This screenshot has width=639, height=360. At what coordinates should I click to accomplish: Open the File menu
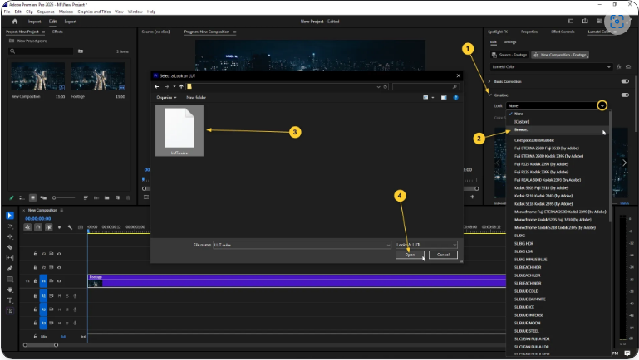pyautogui.click(x=7, y=12)
